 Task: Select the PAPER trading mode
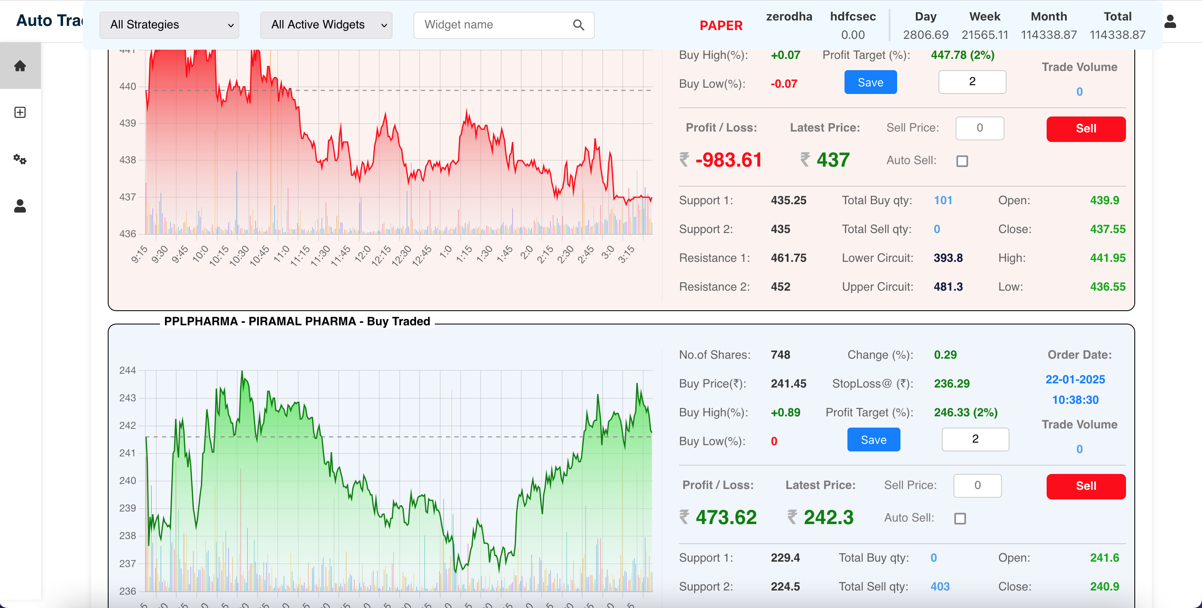click(721, 25)
